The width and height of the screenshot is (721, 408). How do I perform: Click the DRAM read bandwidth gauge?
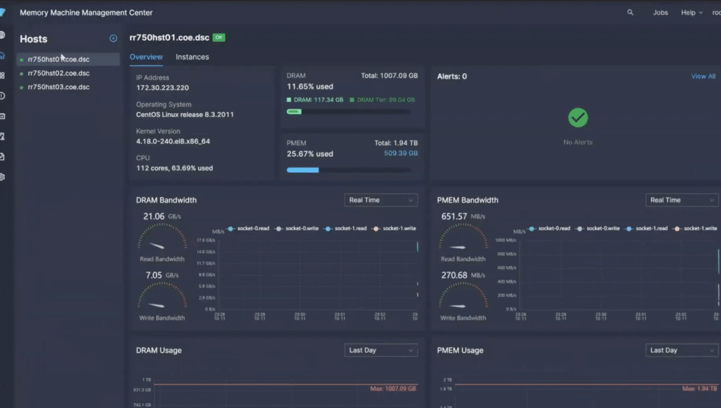162,238
